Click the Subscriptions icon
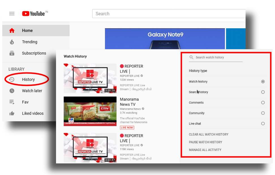 click(12, 53)
